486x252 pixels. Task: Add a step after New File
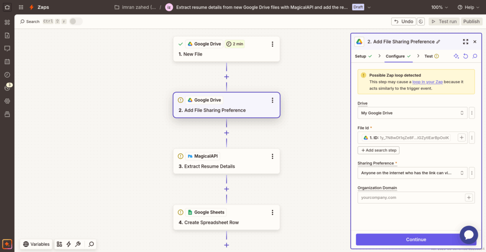coord(226,77)
